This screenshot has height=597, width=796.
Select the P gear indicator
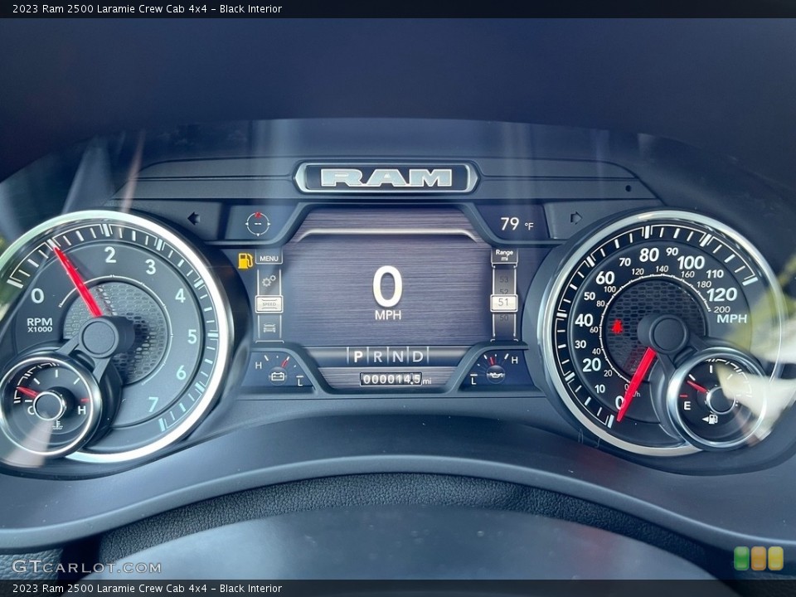358,357
